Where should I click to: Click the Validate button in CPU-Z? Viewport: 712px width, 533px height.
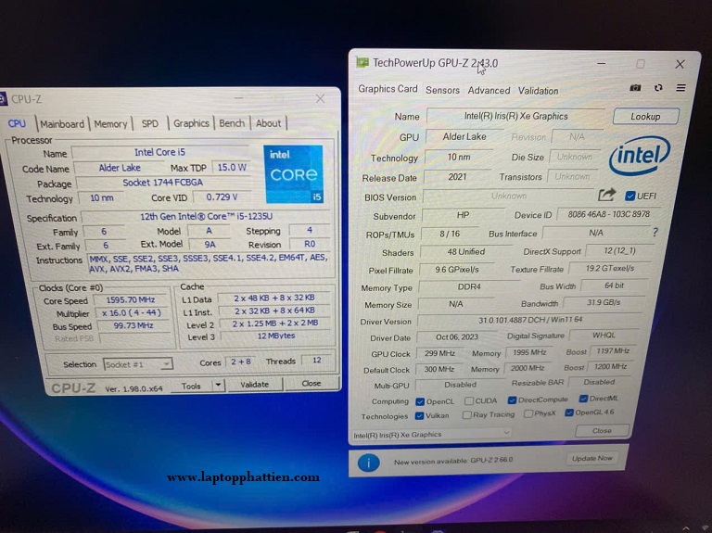coord(255,384)
